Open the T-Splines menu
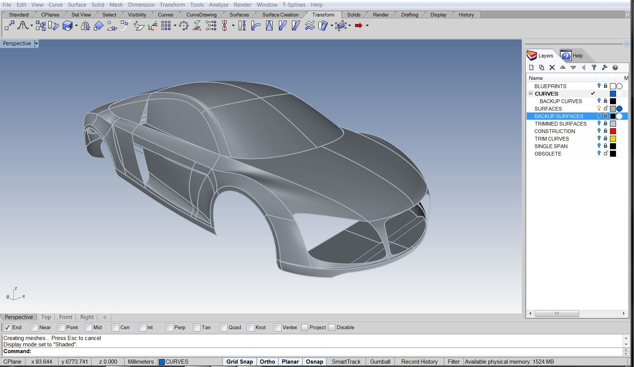634x367 pixels. [294, 5]
